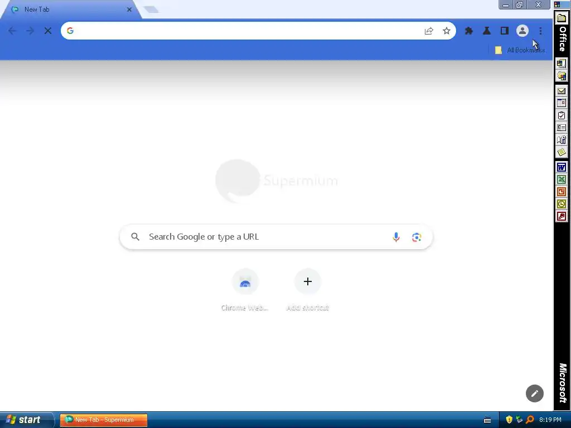Toggle the browser side panel

[x=504, y=31]
